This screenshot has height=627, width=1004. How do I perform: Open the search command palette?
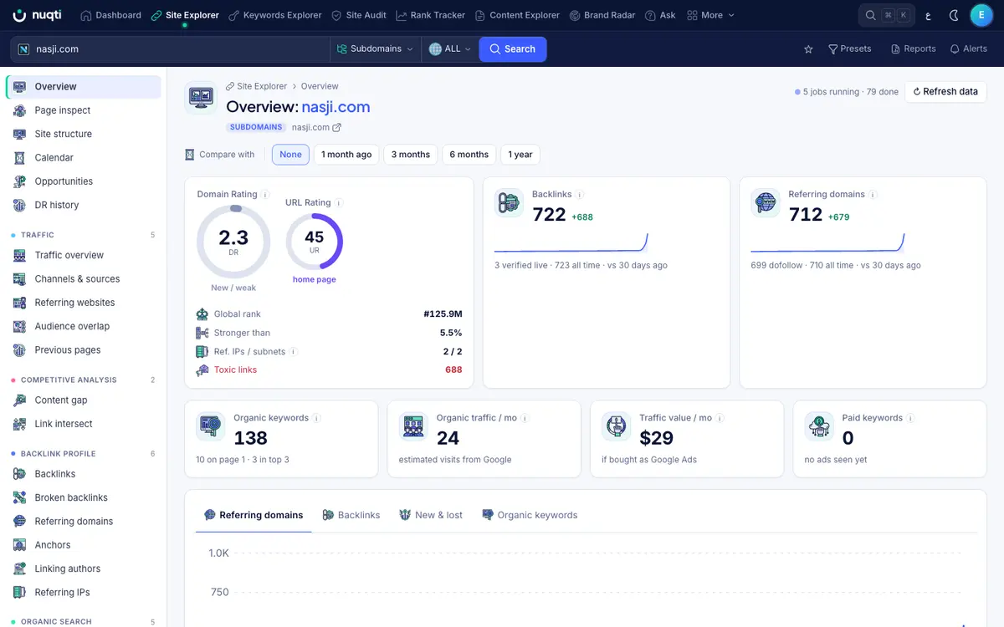click(x=887, y=15)
